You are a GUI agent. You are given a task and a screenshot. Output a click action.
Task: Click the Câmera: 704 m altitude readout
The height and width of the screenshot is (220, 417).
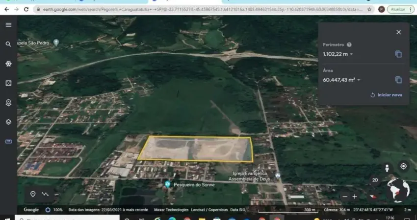337,210
